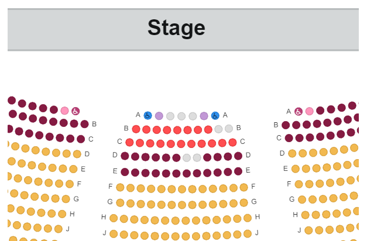Pick the magenta wheelchair seat in left section
Screen dimensions: 367x241
[x=76, y=111]
